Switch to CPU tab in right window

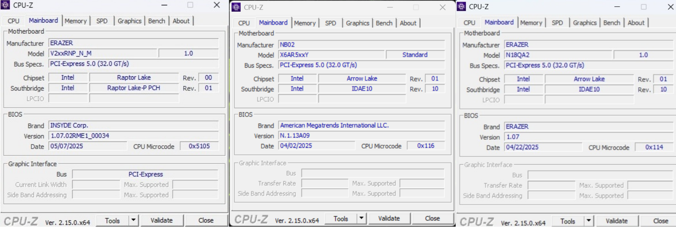tap(469, 23)
